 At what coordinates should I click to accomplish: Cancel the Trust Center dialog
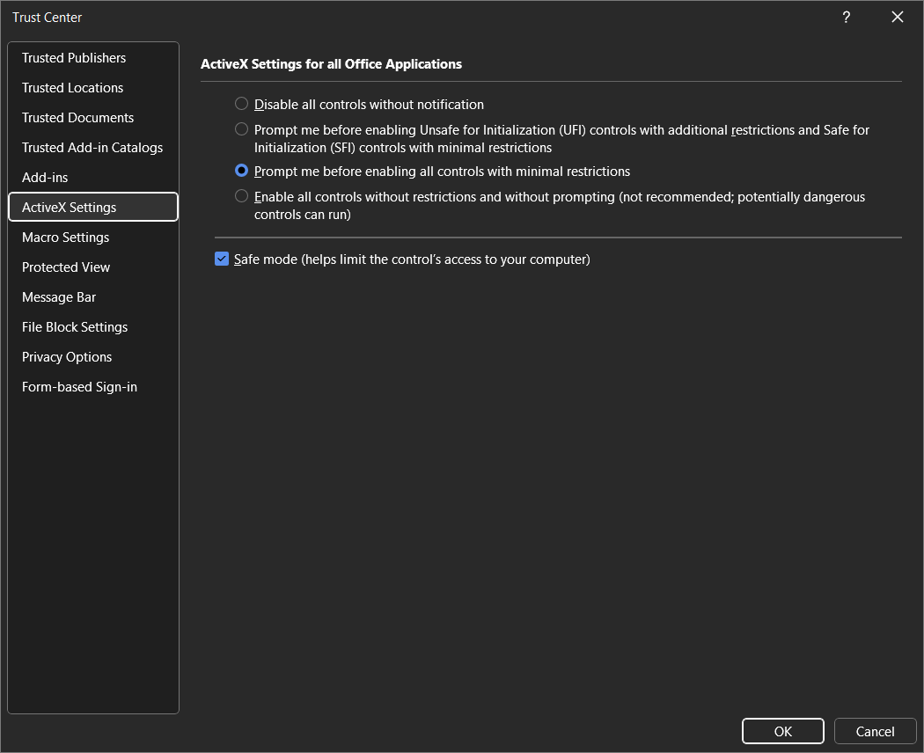point(875,731)
